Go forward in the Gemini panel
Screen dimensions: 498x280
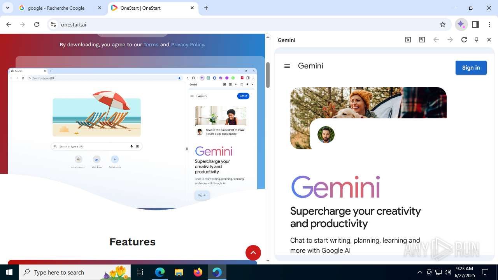[x=450, y=40]
